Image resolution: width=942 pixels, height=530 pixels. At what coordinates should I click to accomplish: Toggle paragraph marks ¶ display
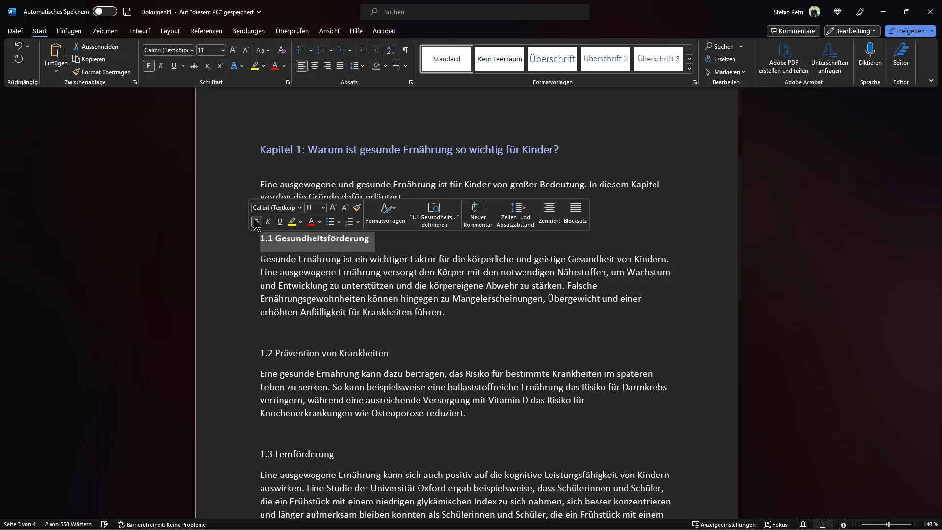405,50
